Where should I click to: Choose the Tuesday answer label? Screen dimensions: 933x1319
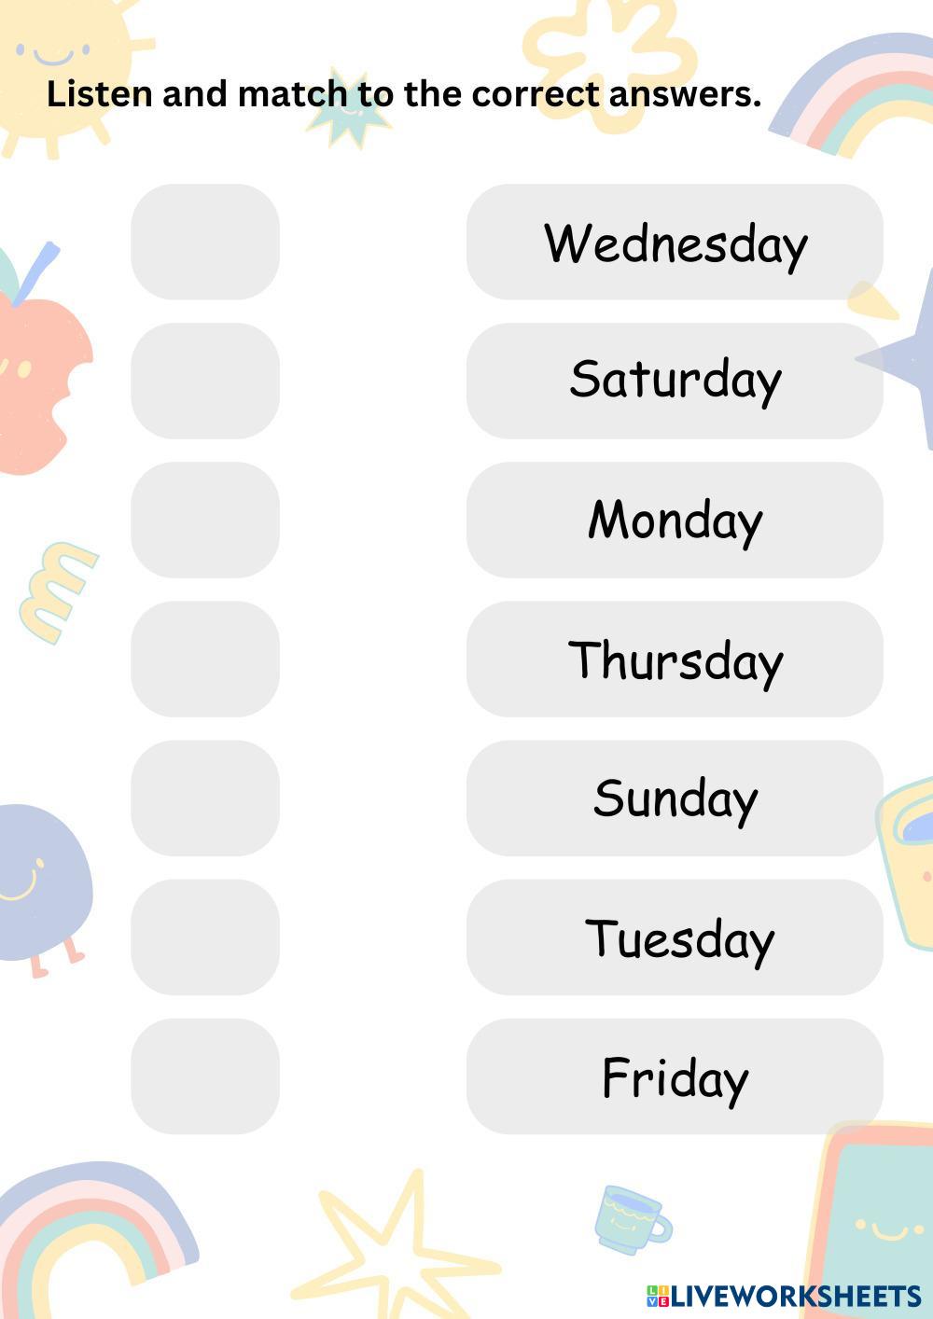(675, 937)
